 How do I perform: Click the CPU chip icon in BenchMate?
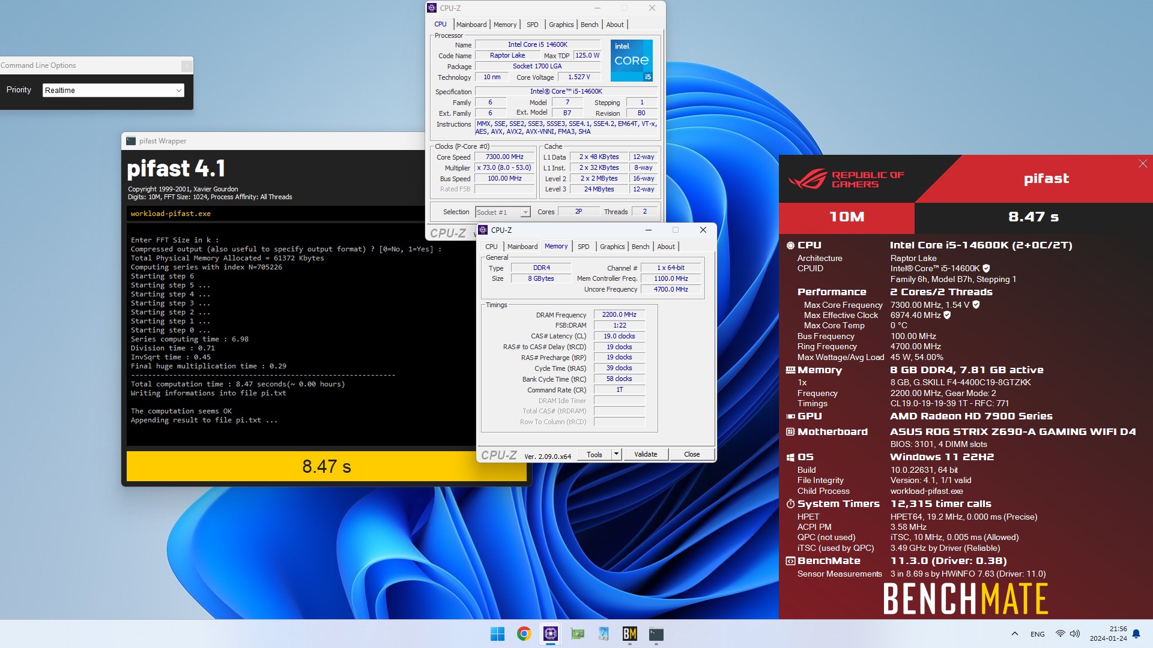pos(790,245)
